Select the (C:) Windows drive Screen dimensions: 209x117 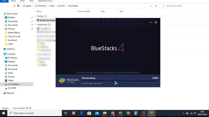[14, 84]
